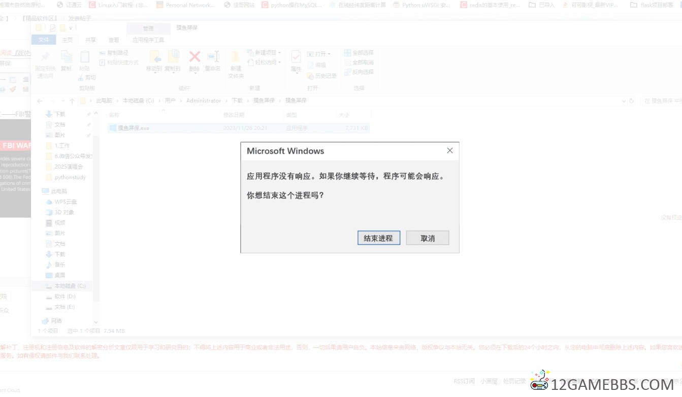Open 历史记录 from the ribbon

point(322,76)
